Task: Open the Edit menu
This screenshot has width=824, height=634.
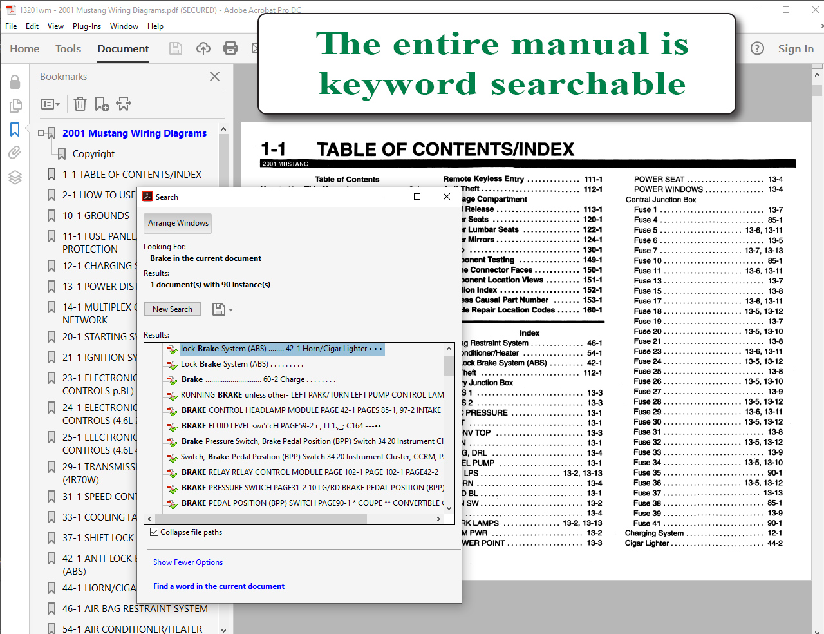Action: tap(32, 26)
